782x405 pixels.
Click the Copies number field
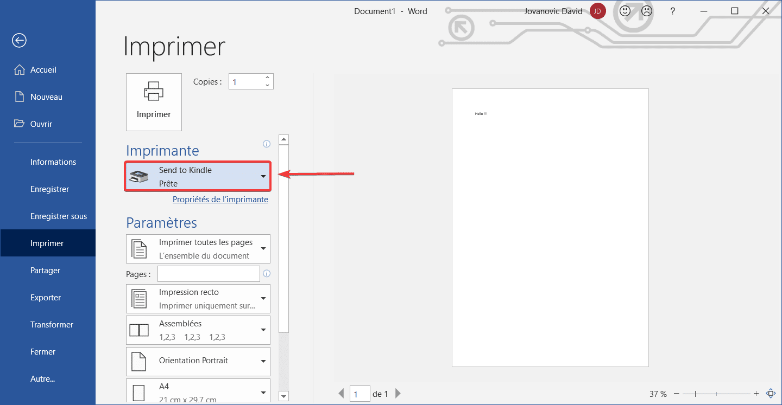246,82
